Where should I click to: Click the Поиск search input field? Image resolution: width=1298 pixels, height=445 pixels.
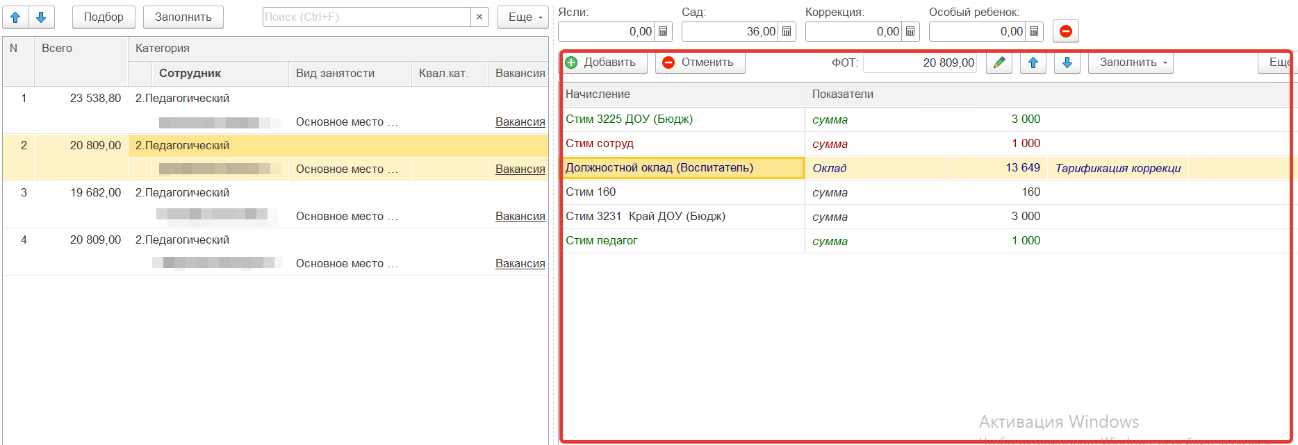[365, 17]
